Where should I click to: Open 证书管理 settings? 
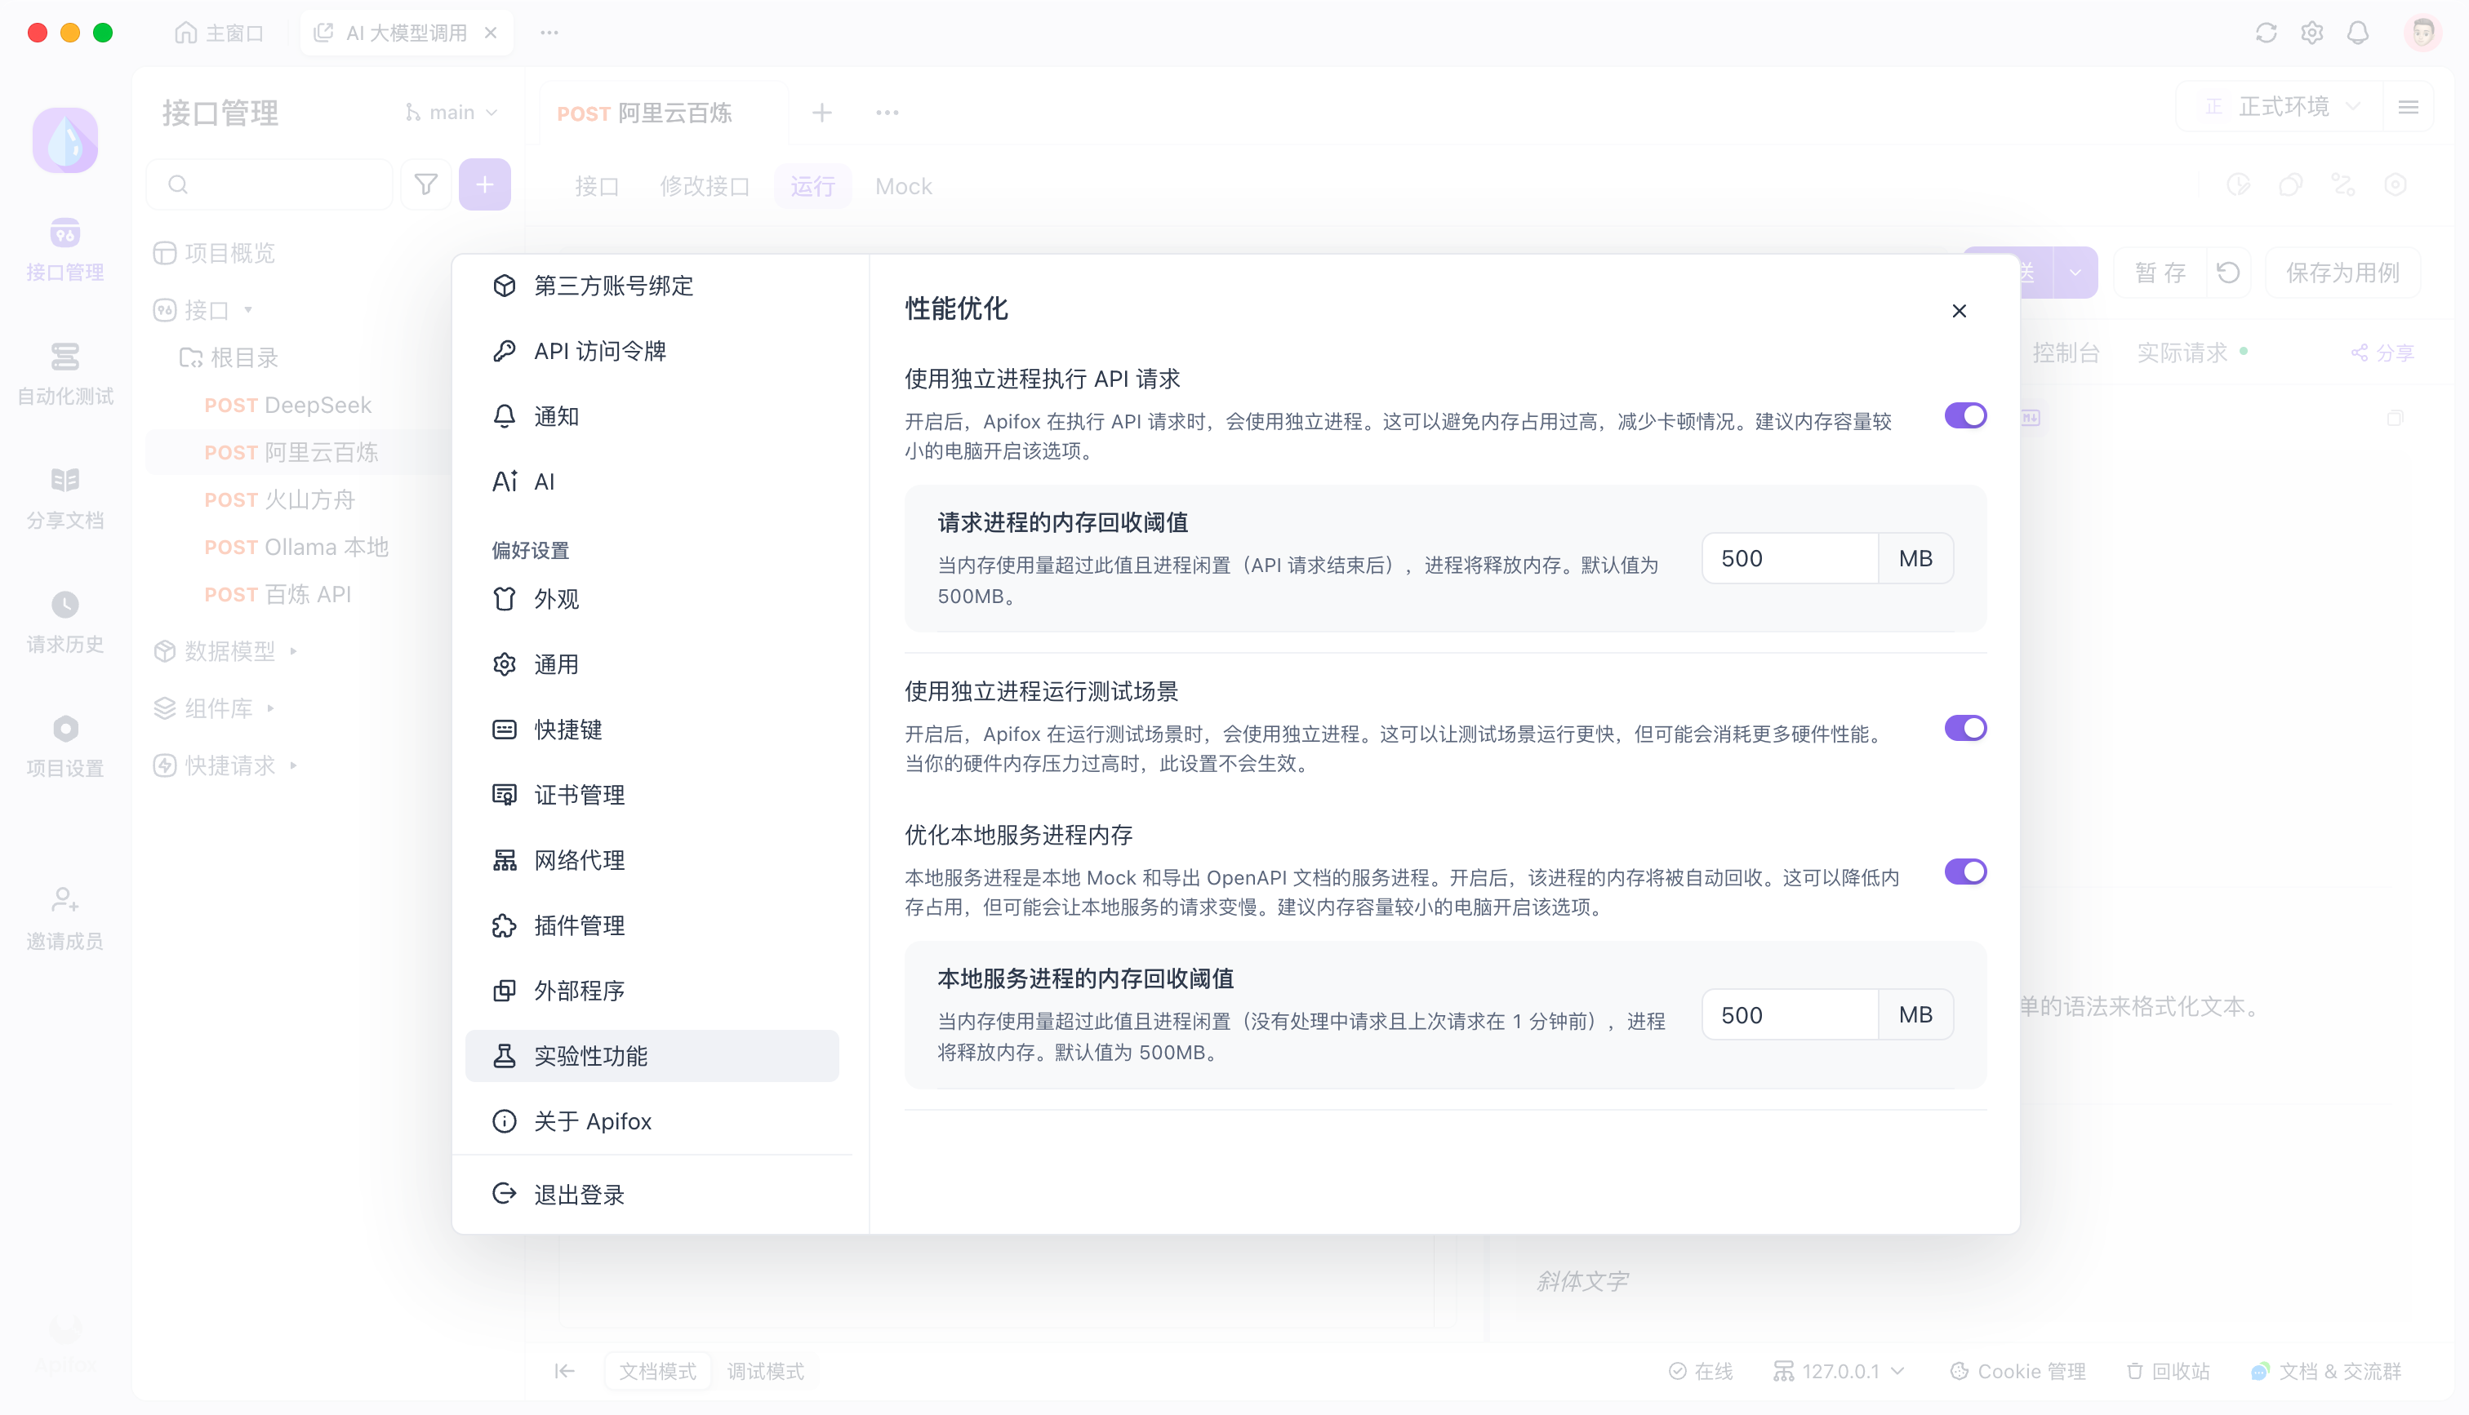pyautogui.click(x=652, y=795)
